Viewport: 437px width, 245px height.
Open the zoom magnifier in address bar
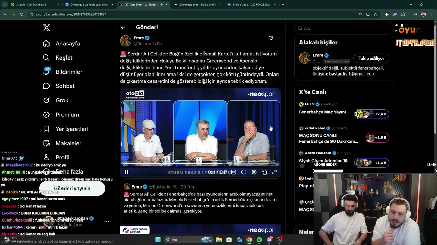point(361,14)
